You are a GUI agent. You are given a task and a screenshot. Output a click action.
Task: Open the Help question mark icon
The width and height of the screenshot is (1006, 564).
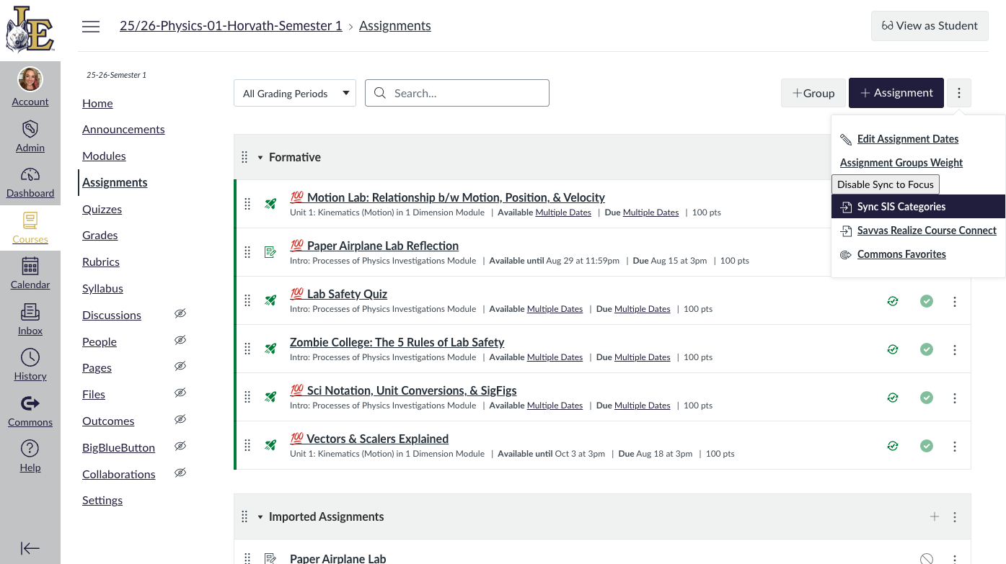[30, 449]
